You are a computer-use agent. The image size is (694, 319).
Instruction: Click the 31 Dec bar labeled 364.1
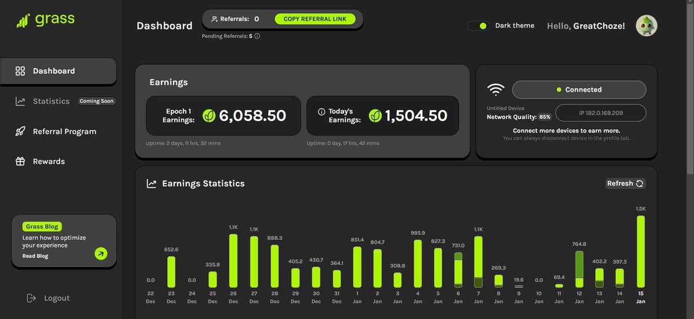click(336, 279)
